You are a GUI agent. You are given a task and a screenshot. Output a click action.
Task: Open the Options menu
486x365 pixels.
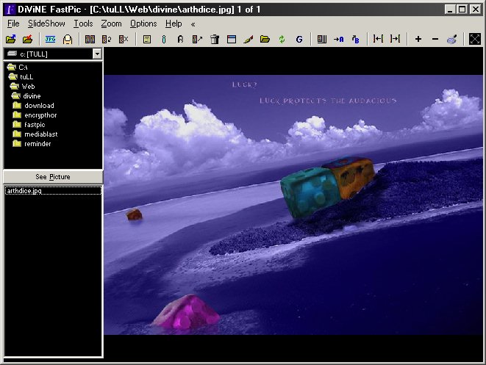point(143,24)
